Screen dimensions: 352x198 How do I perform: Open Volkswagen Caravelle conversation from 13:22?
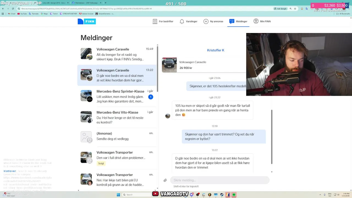click(117, 75)
